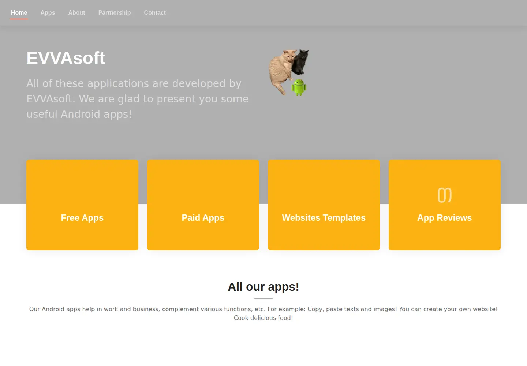Click the 'Our Android apps help' description text
Image resolution: width=527 pixels, height=366 pixels.
pyautogui.click(x=263, y=313)
